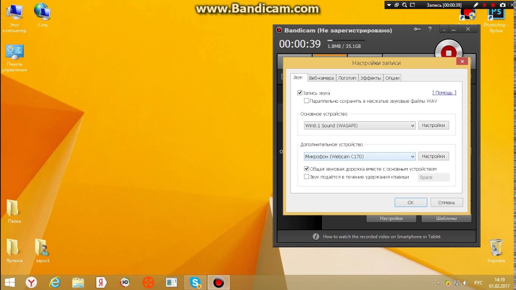Switch input language РУС indicator

[479, 283]
